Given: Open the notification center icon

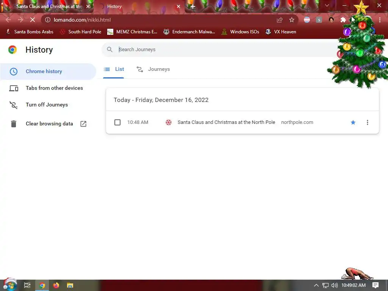Looking at the screenshot, I should [x=375, y=285].
